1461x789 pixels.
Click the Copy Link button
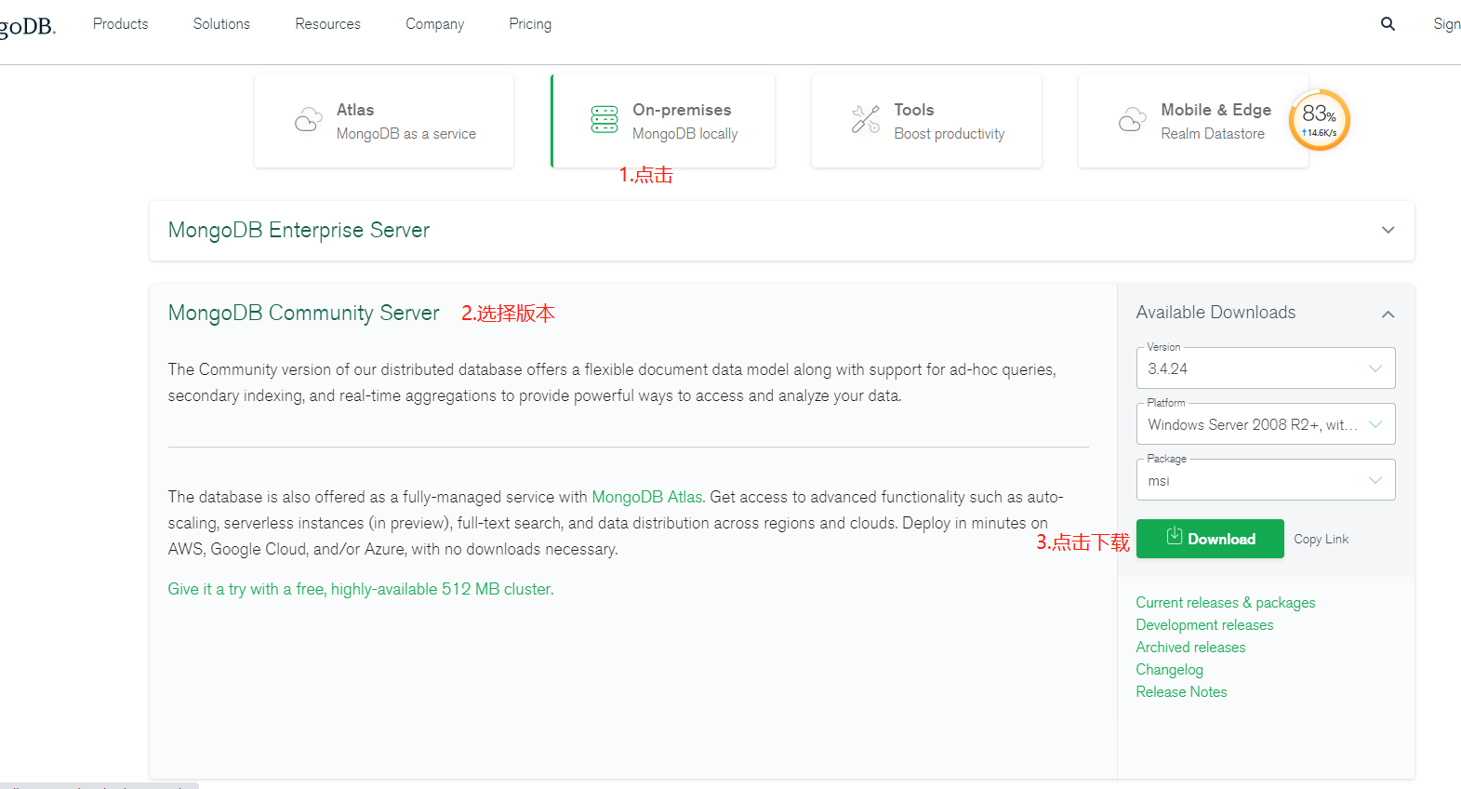[x=1321, y=540]
